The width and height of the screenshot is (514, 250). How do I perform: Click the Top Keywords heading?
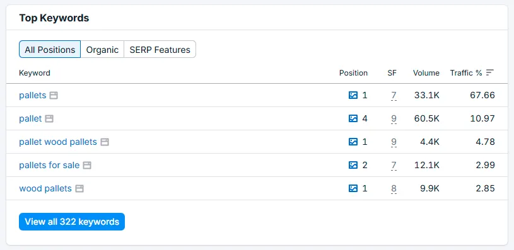coord(54,18)
